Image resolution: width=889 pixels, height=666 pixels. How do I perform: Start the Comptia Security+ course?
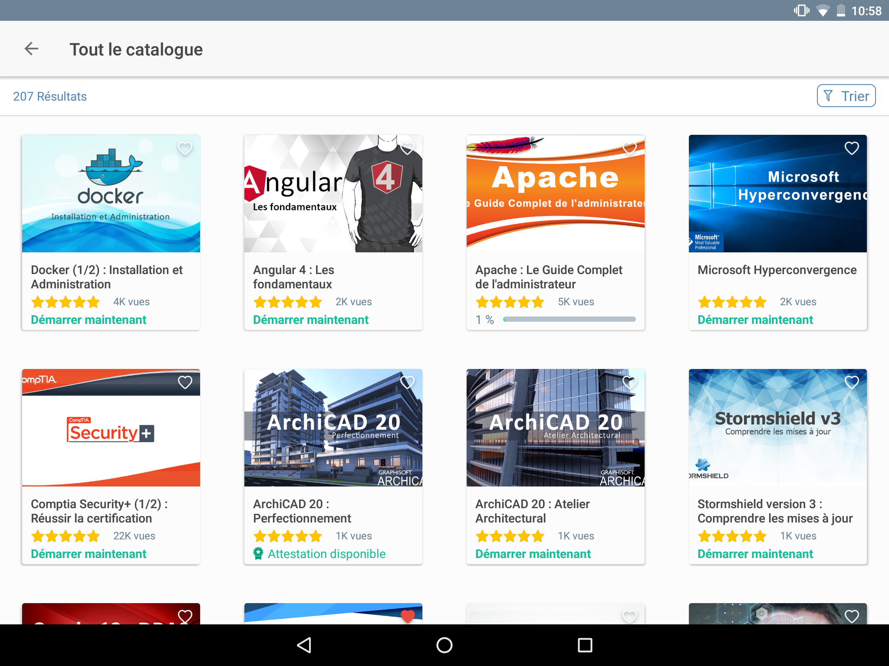89,554
